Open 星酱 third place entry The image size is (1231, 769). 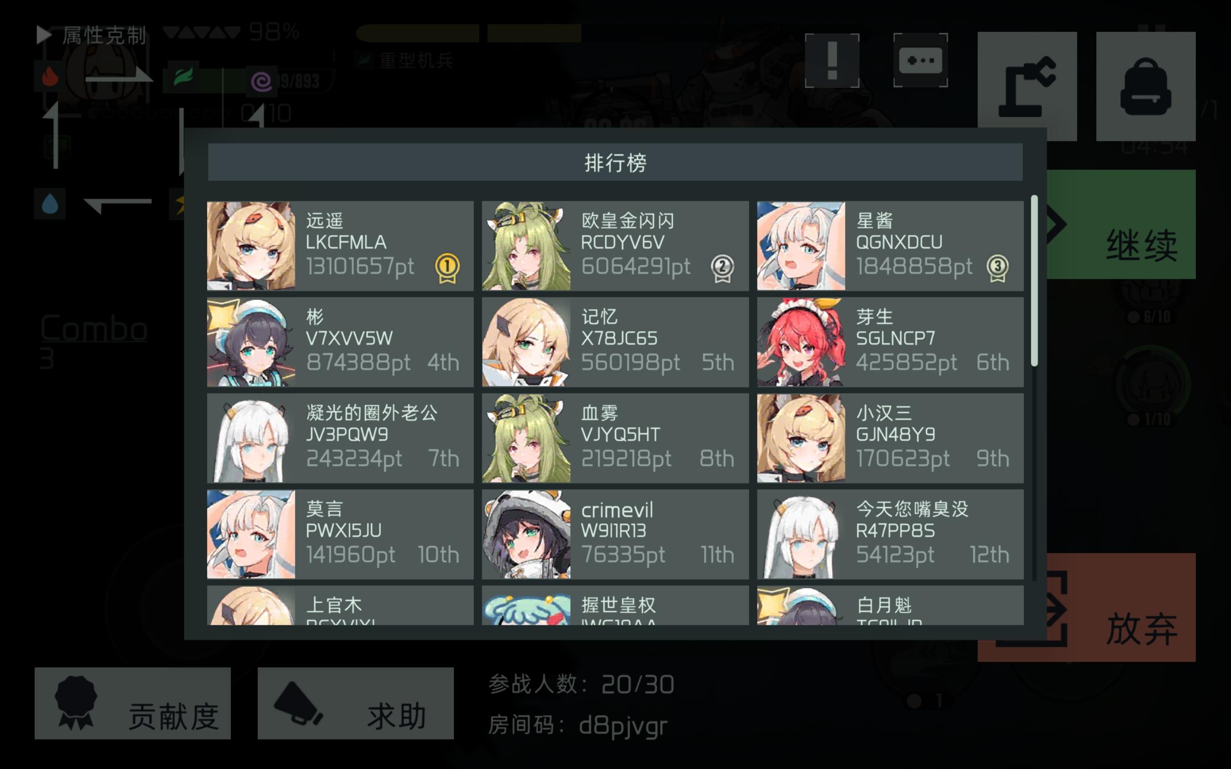coord(890,246)
